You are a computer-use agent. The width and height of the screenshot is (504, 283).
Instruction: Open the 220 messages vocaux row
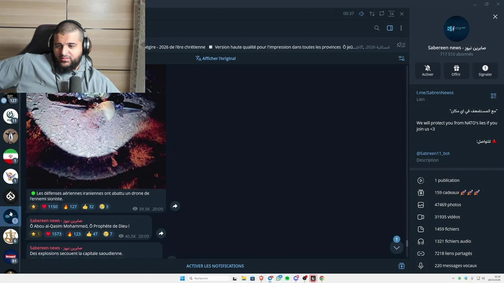pos(456,266)
